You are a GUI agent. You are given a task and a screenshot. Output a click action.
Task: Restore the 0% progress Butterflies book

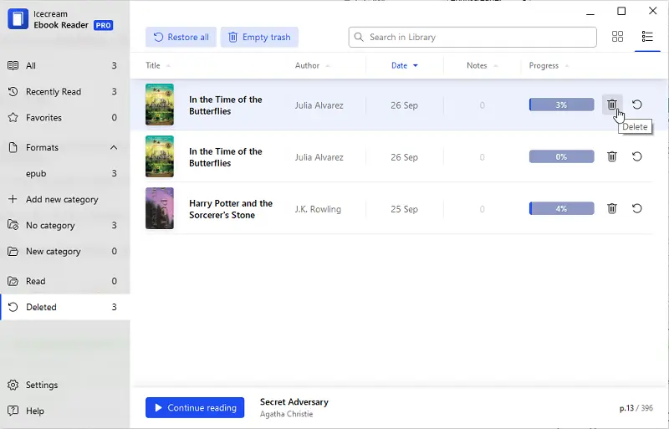[x=636, y=156]
